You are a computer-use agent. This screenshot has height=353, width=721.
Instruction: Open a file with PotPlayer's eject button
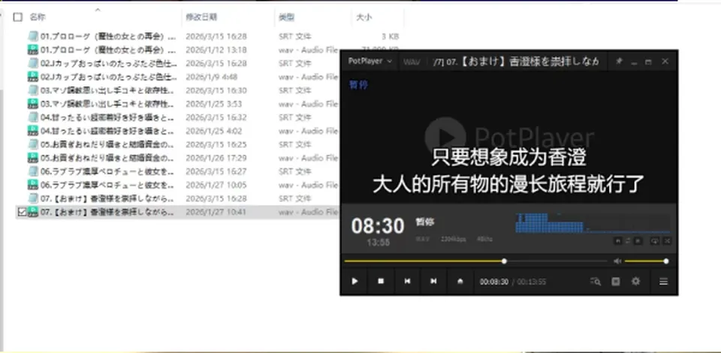point(460,282)
